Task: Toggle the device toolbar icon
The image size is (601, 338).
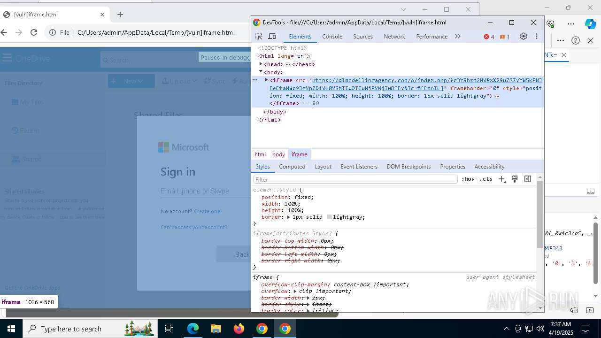Action: (x=272, y=37)
